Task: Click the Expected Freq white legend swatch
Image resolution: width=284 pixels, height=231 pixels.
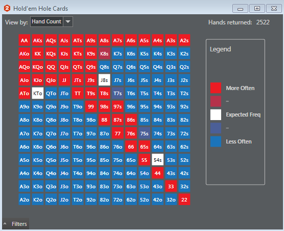Action: coord(216,114)
